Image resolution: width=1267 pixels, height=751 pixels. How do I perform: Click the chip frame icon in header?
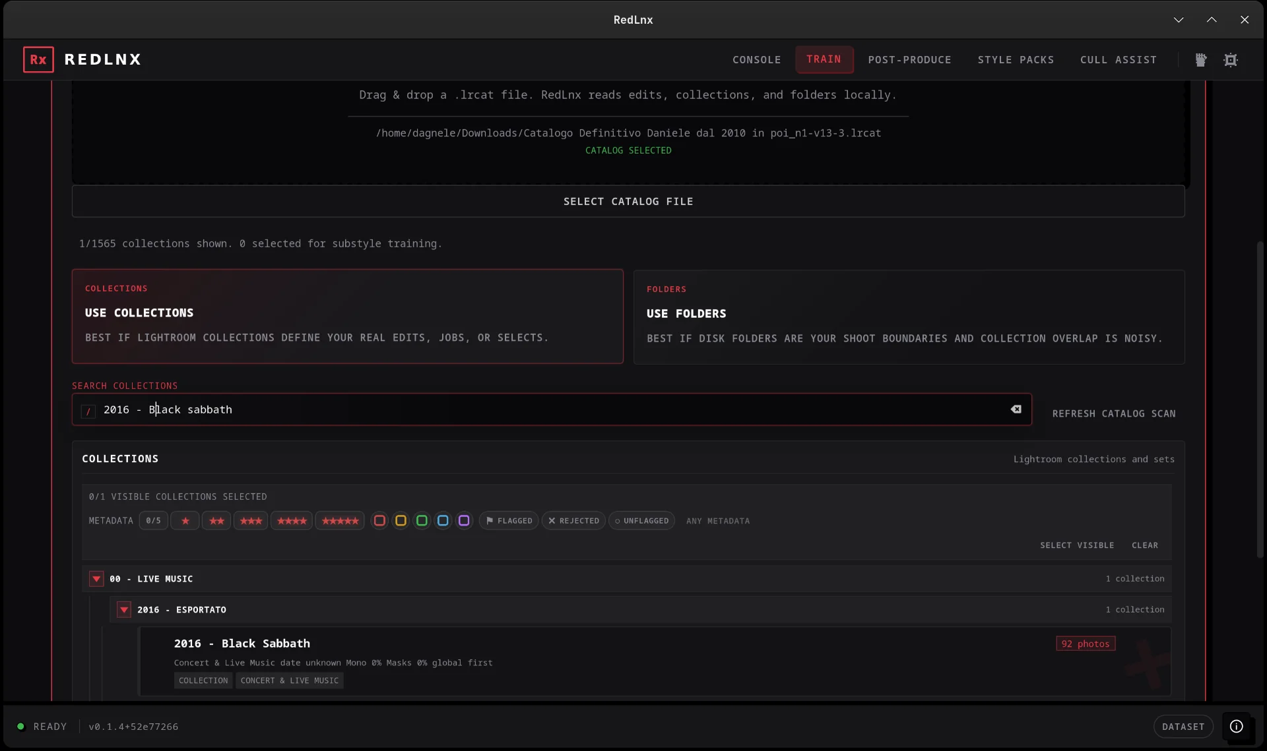(x=1231, y=60)
